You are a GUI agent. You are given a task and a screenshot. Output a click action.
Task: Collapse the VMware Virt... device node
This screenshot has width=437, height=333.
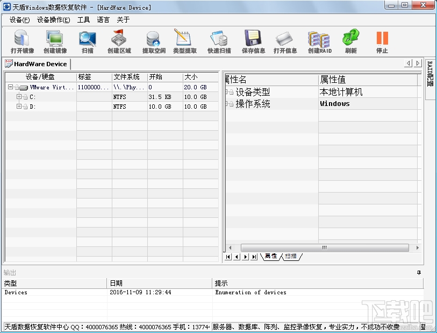click(10, 87)
